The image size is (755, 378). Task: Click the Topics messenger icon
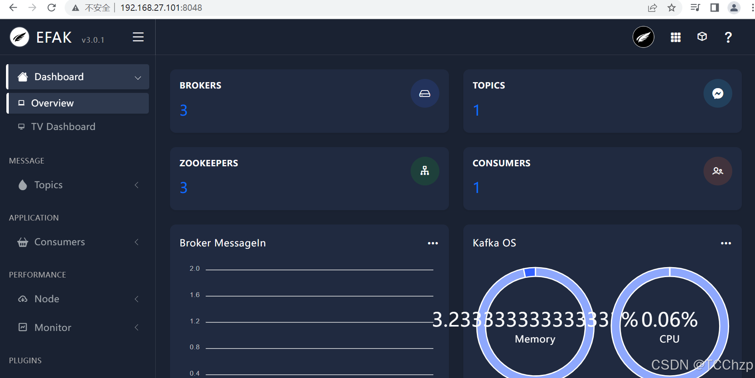pyautogui.click(x=718, y=93)
